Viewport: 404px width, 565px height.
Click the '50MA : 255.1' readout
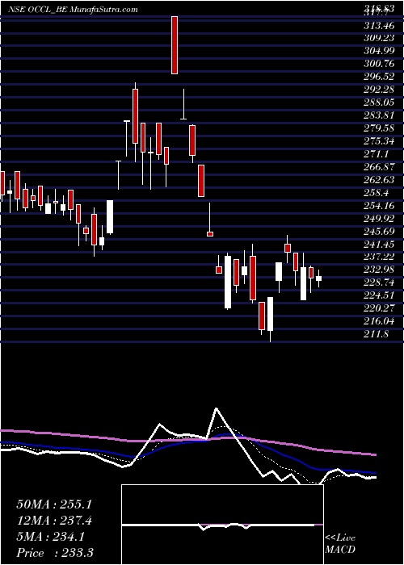[54, 504]
